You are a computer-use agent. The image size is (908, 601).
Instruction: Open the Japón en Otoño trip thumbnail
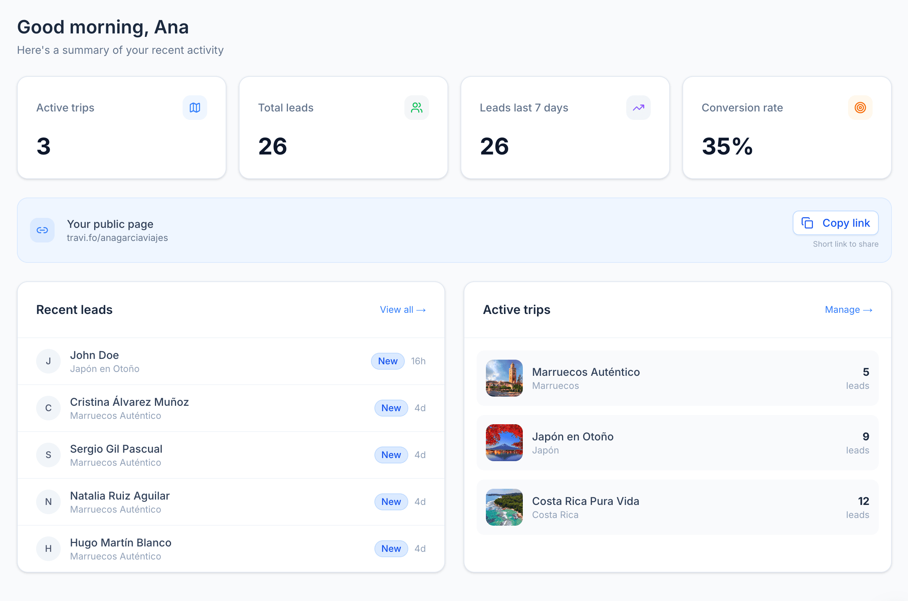pyautogui.click(x=504, y=443)
